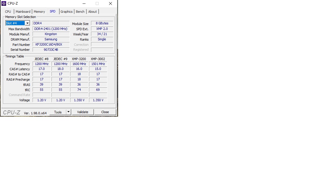335x188 pixels.
Task: Open the Bench tab
Action: click(x=80, y=12)
